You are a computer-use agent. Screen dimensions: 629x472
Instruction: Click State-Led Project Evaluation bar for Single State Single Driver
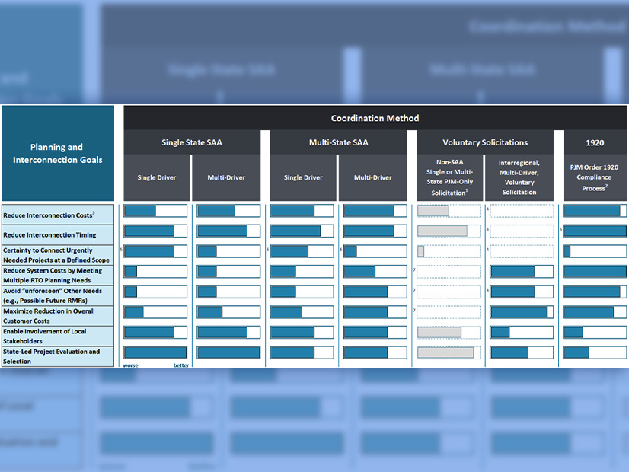click(155, 352)
